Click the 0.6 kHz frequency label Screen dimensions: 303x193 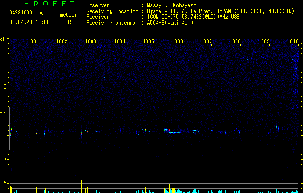[x=4, y=183]
